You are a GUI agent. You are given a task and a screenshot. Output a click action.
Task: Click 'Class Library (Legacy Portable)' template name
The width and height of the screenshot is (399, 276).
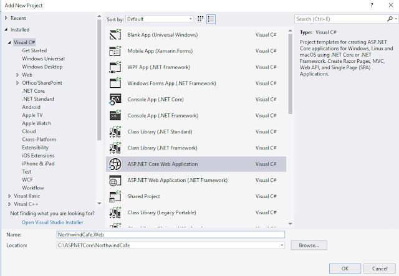(x=162, y=212)
